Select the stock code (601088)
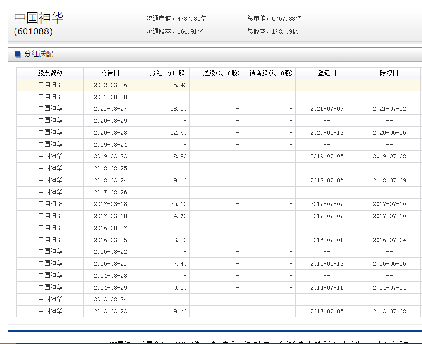This screenshot has height=344, width=422. [33, 31]
